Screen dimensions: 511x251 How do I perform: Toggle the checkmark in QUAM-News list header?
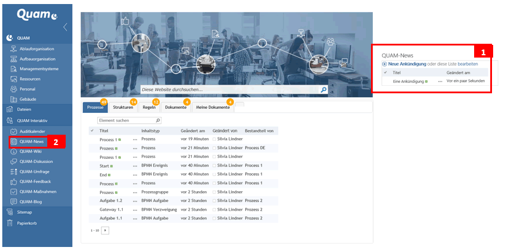(x=385, y=73)
